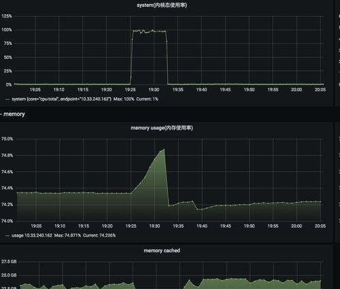The width and height of the screenshot is (340, 289).
Task: Open color picker for system series line icon
Action: [x=7, y=99]
